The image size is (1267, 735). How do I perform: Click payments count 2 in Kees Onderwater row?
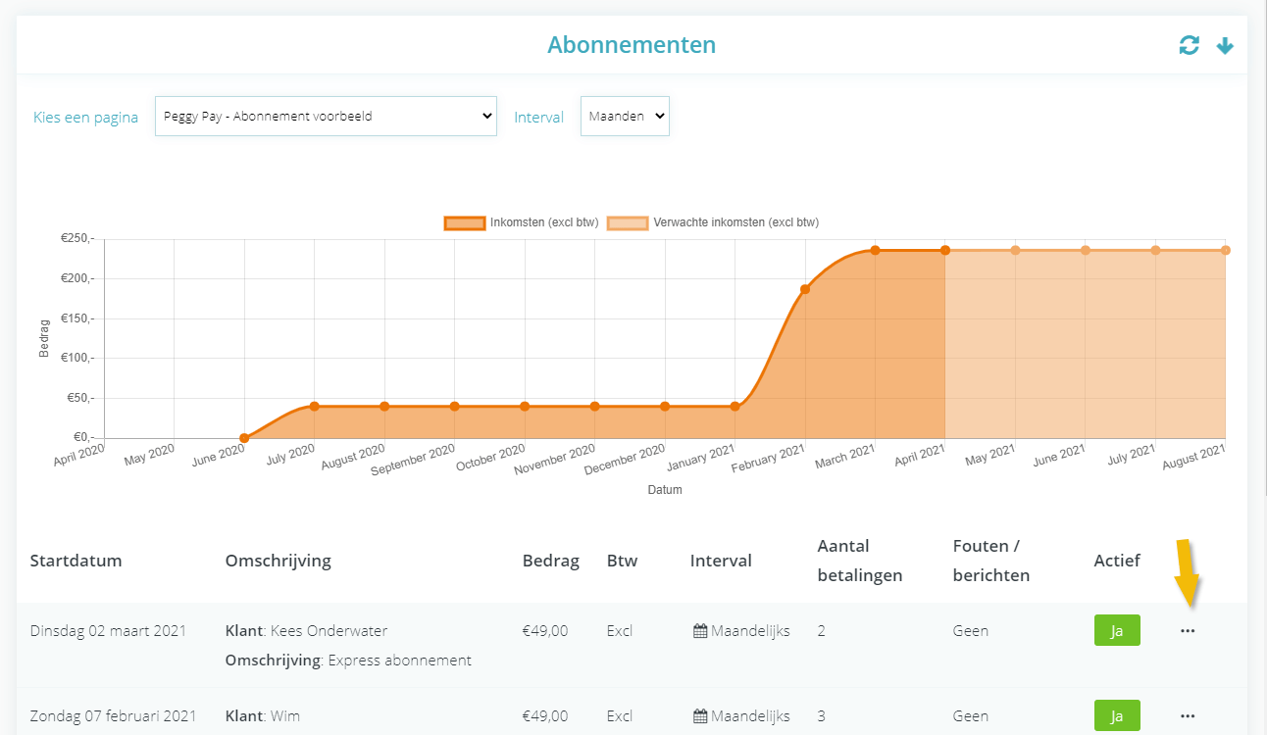(x=822, y=631)
